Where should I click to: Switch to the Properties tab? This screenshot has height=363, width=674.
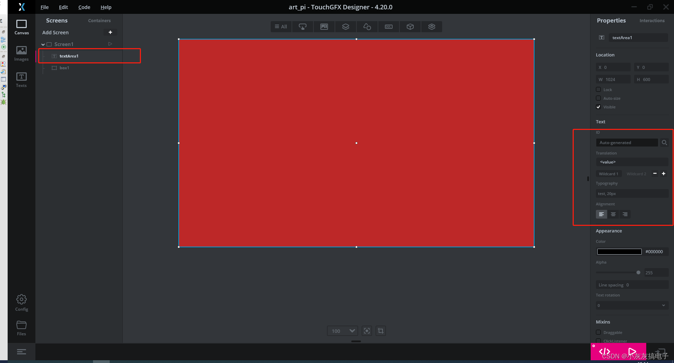tap(611, 20)
